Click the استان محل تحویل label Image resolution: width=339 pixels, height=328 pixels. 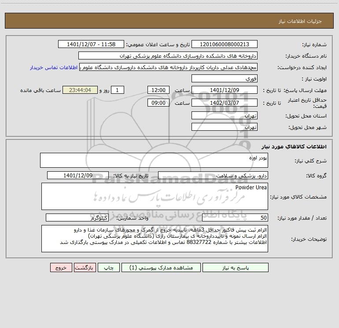[306, 116]
